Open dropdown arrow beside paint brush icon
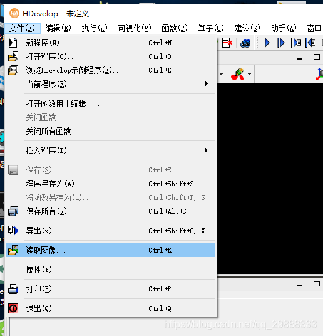This screenshot has height=336, width=323. (249, 74)
